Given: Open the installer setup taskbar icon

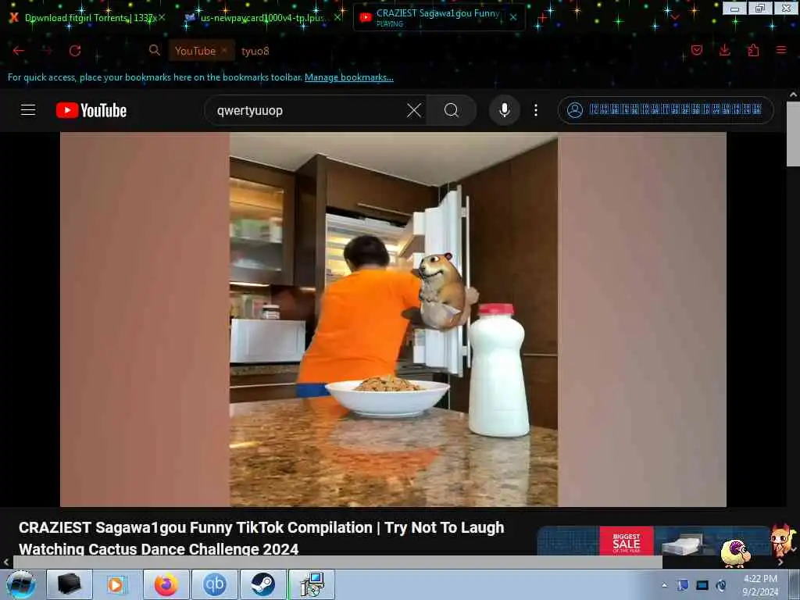Looking at the screenshot, I should [x=312, y=584].
